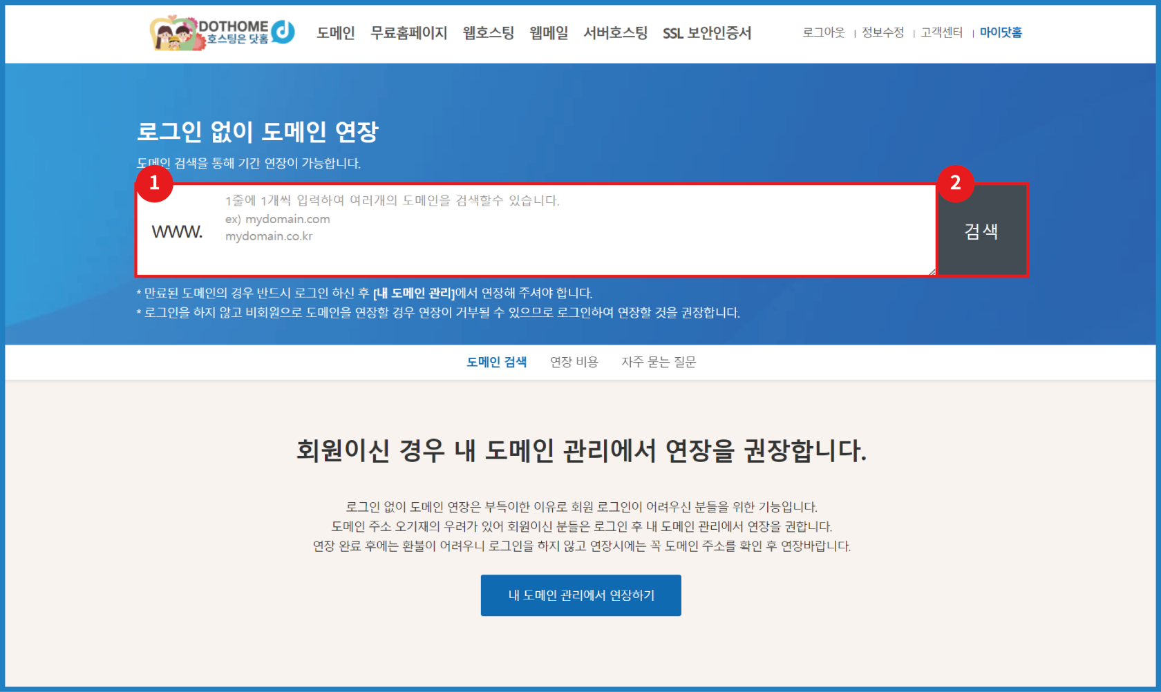Screen dimensions: 1161x692
Task: Select 웹호스팅 from the navigation bar
Action: [x=488, y=32]
